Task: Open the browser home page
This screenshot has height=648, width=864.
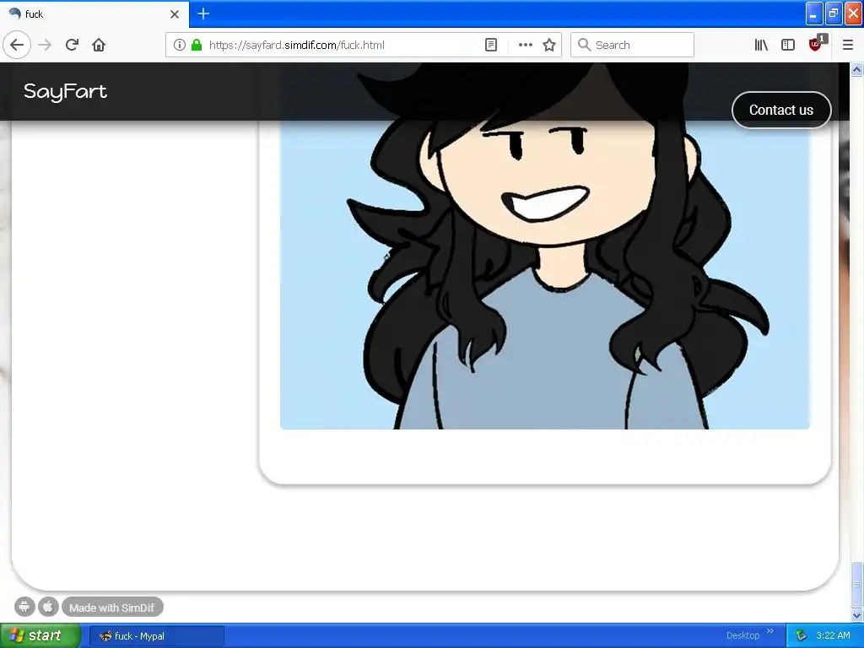Action: [x=99, y=45]
